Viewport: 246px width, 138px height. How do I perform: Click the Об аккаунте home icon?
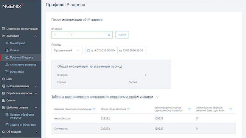click(3, 132)
